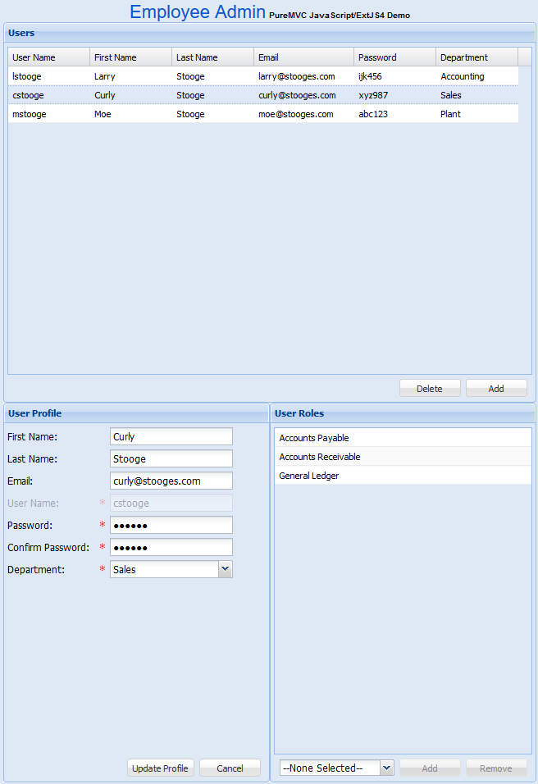
Task: Click the First Name cell Larry
Action: pyautogui.click(x=130, y=76)
